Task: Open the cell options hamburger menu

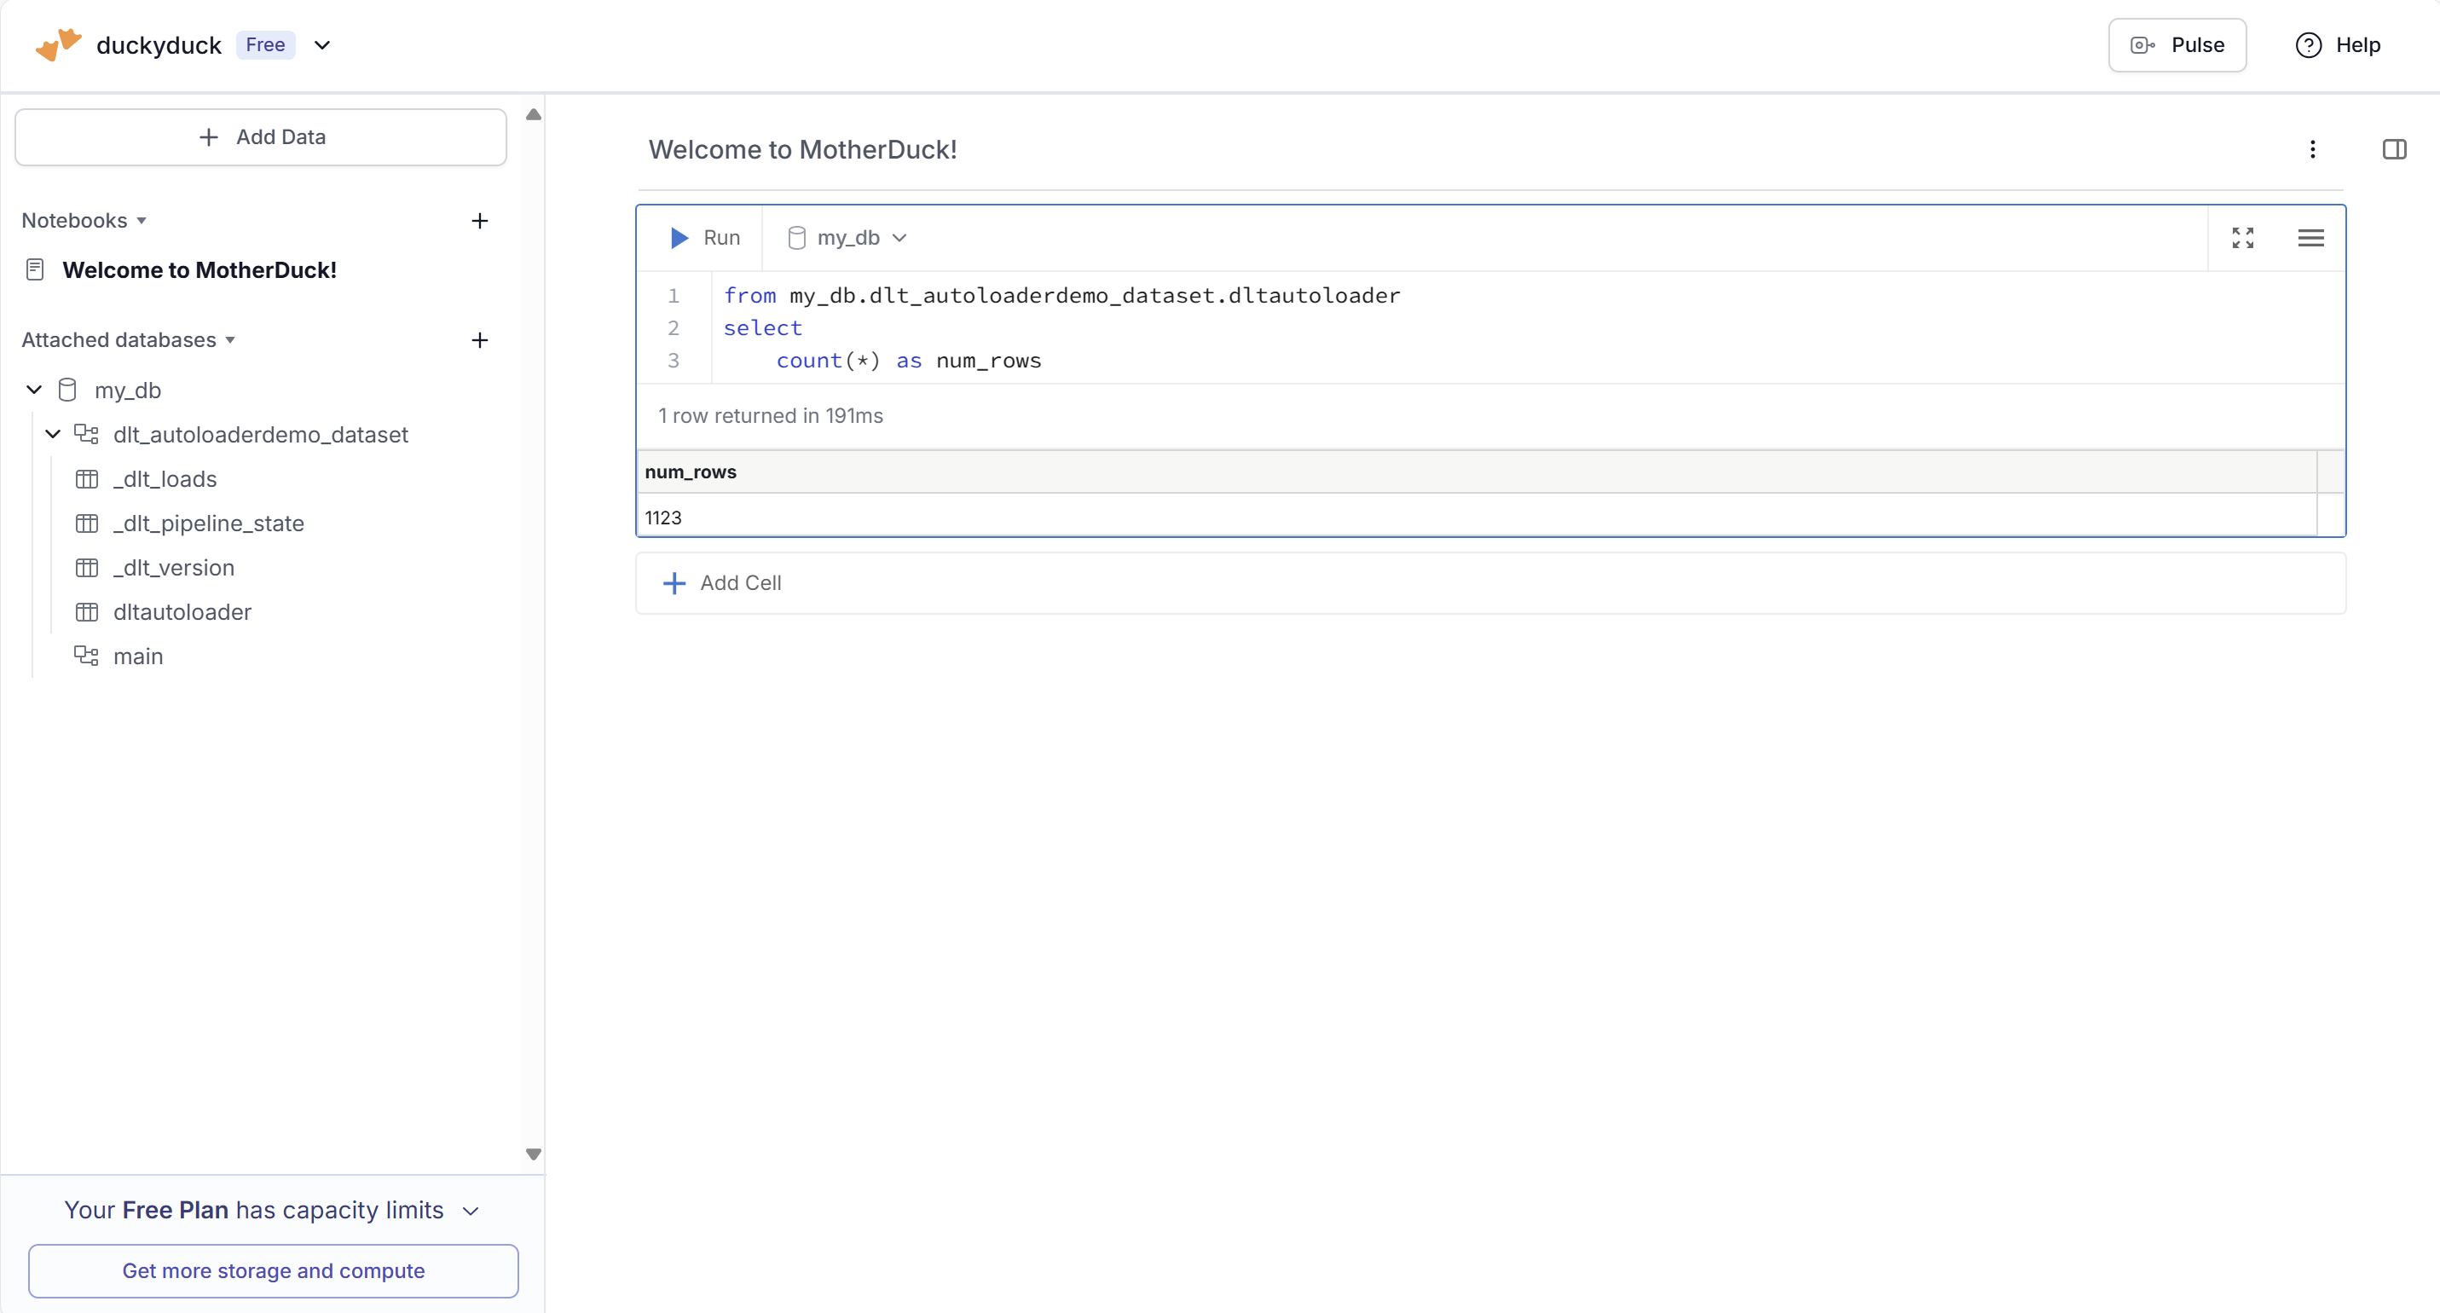Action: [2312, 238]
